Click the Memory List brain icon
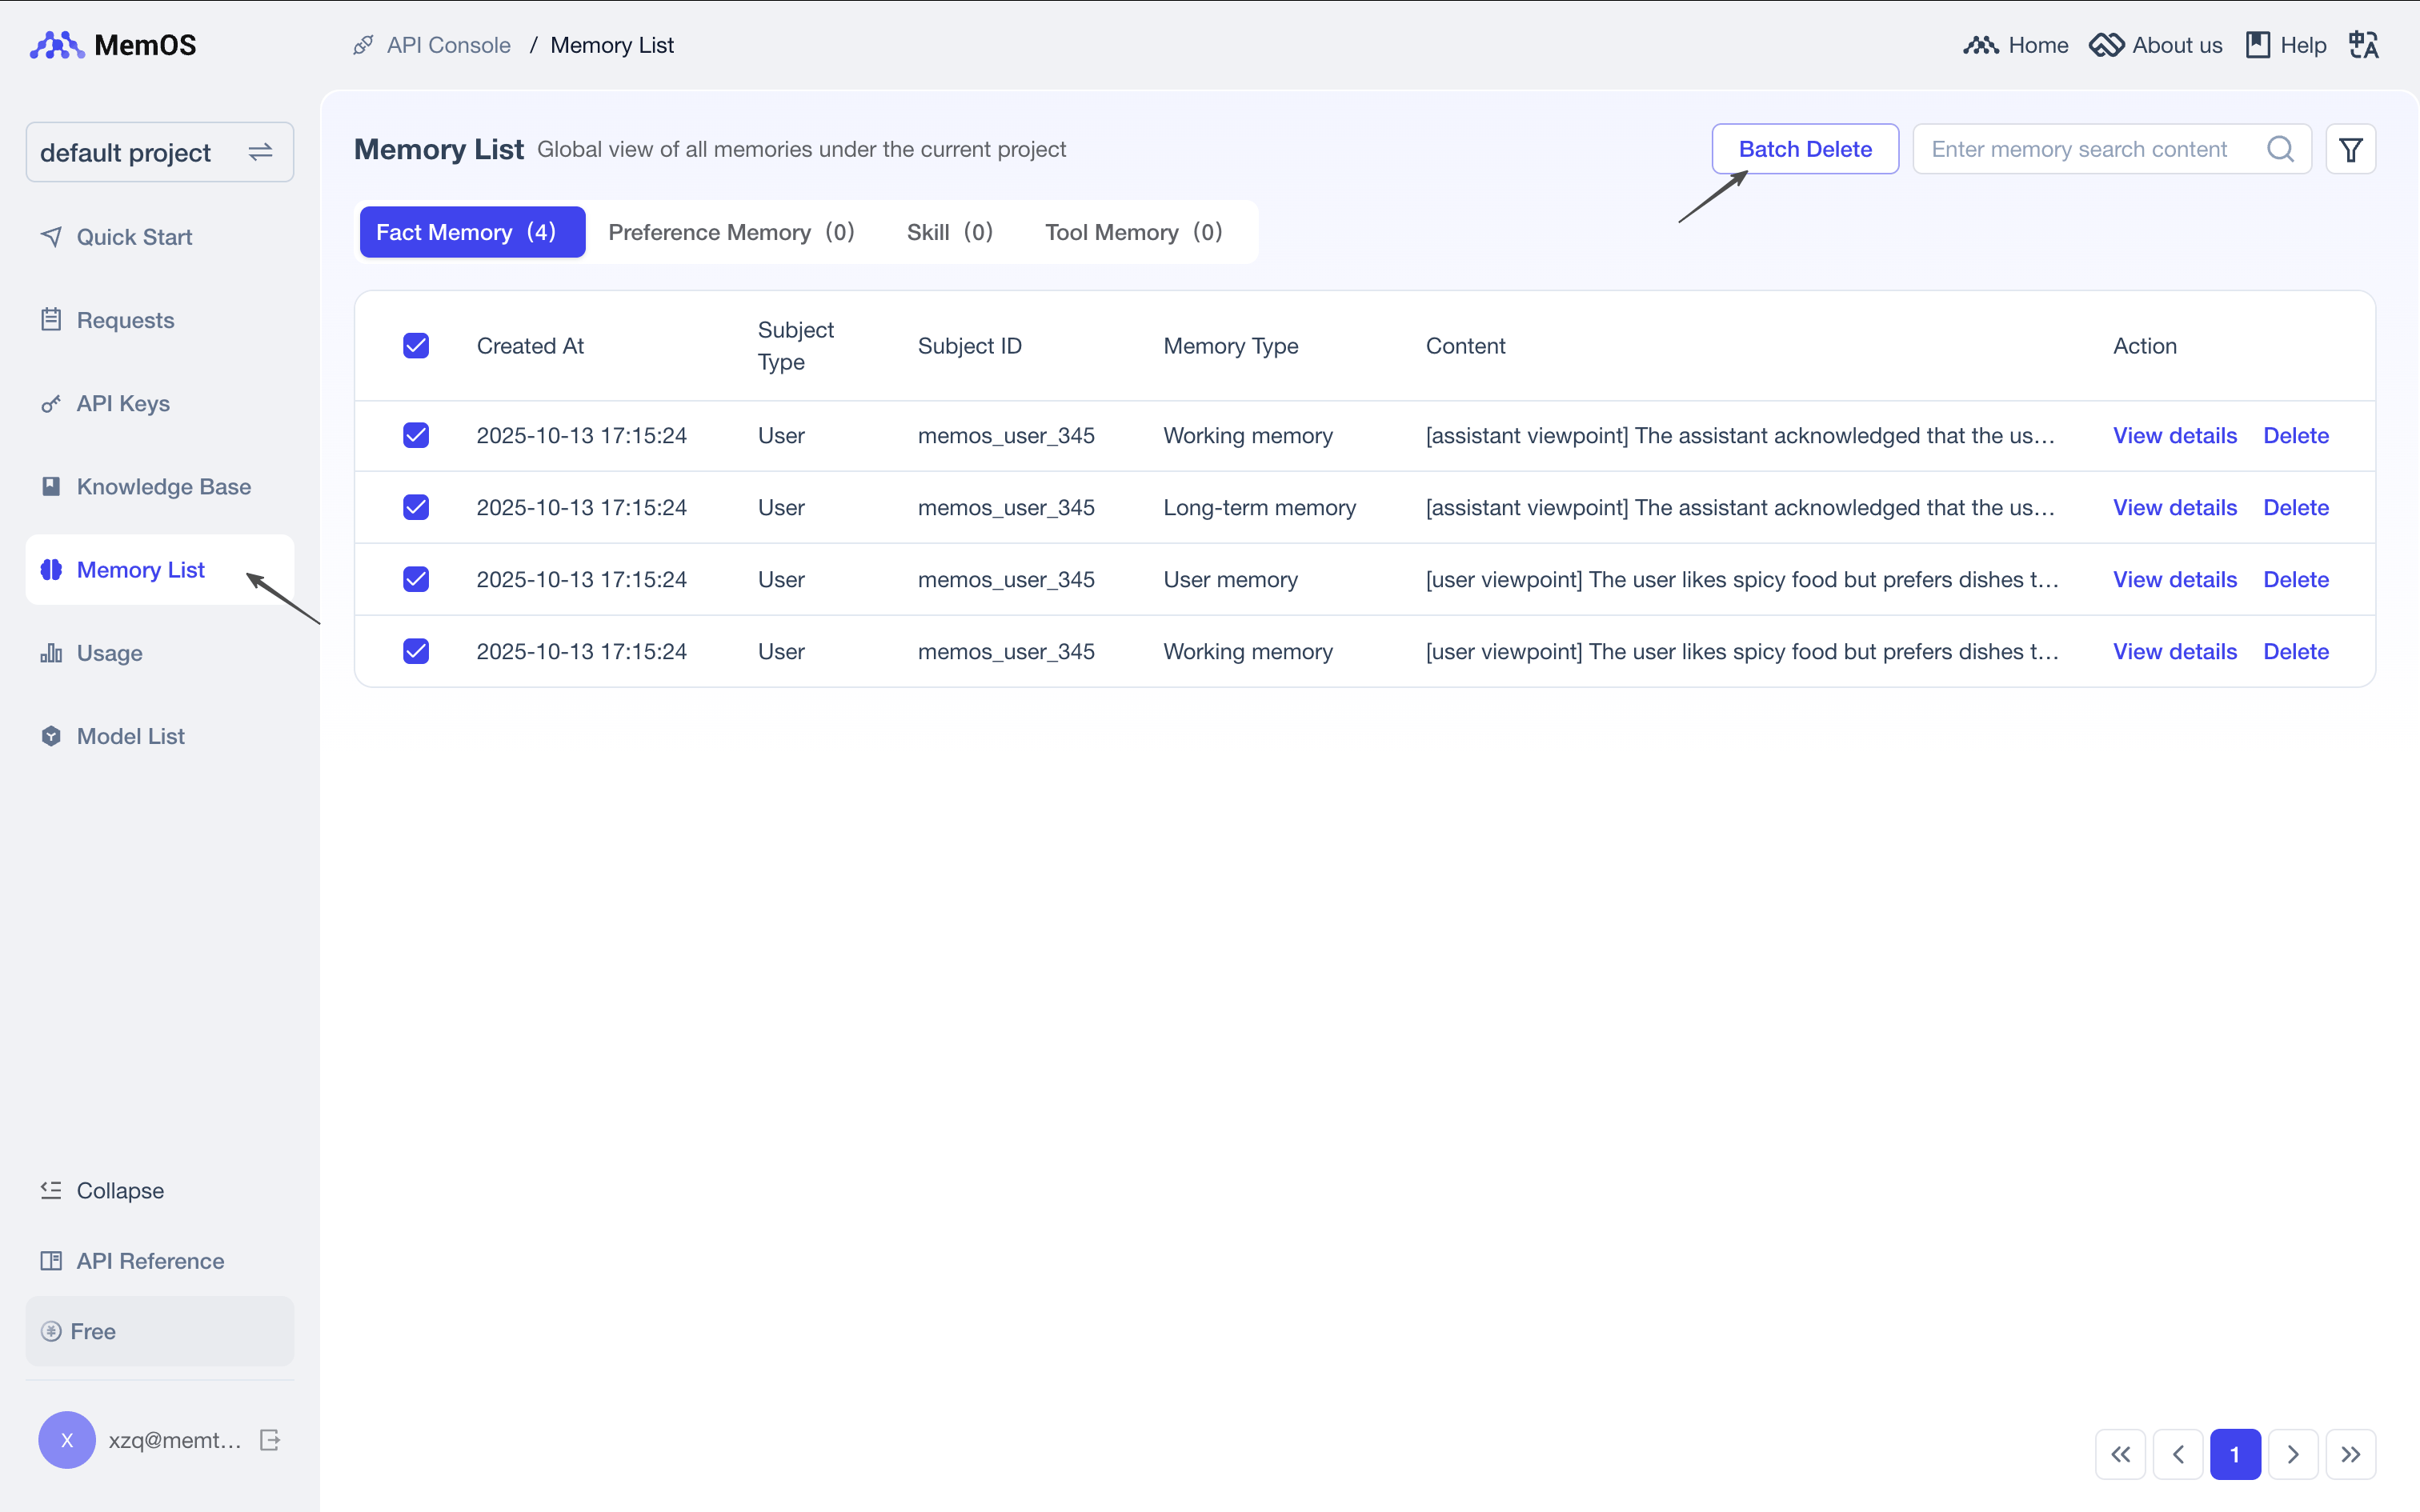This screenshot has width=2420, height=1512. click(x=51, y=569)
